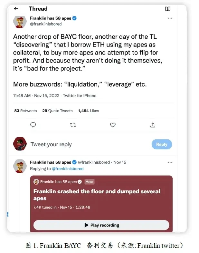Image resolution: width=199 pixels, height=253 pixels.
Task: Click the reply speech bubble icon
Action: [33, 125]
